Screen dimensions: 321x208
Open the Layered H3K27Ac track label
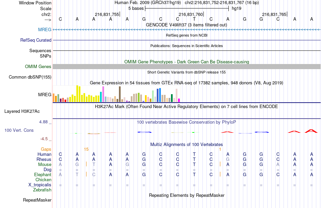point(22,111)
